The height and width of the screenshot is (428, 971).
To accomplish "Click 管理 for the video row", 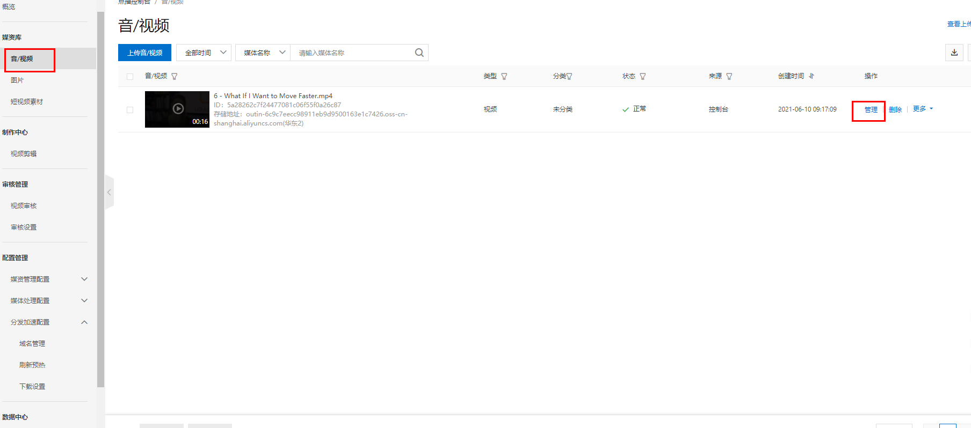I will (x=871, y=110).
